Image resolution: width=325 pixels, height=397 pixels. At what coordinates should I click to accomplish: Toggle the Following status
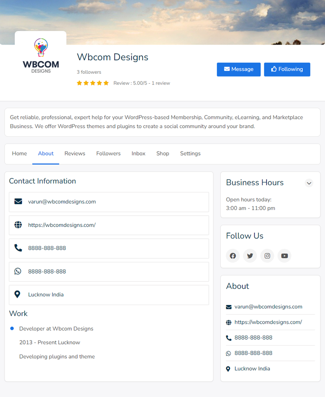point(287,69)
